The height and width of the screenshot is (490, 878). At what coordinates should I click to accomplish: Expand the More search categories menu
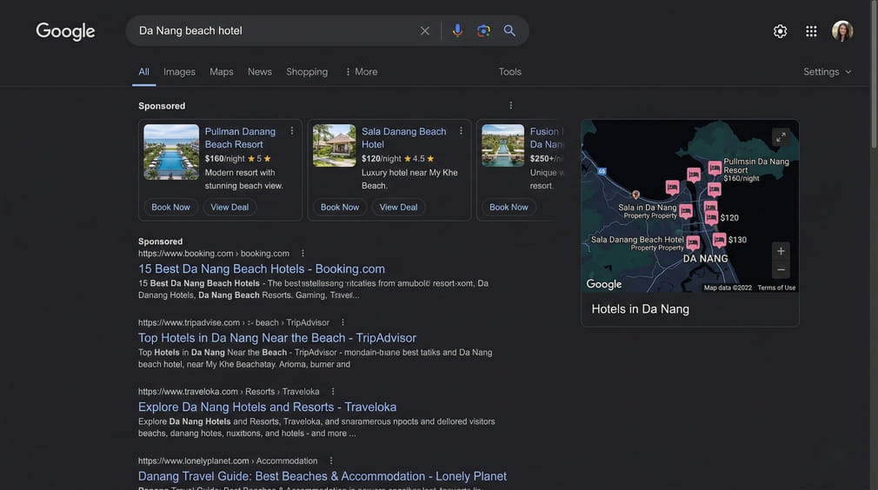[x=361, y=71]
